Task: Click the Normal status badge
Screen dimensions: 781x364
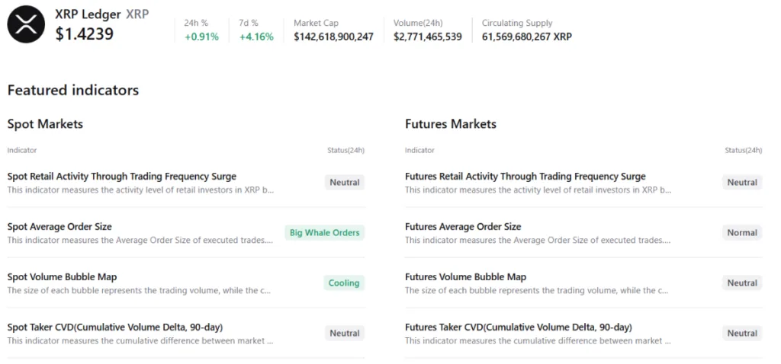Action: pos(742,233)
